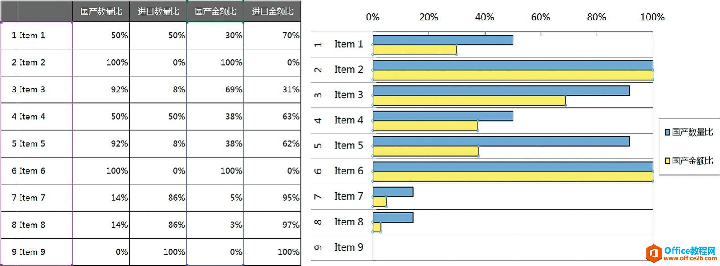Click the Item 9 cell in the table

45,252
